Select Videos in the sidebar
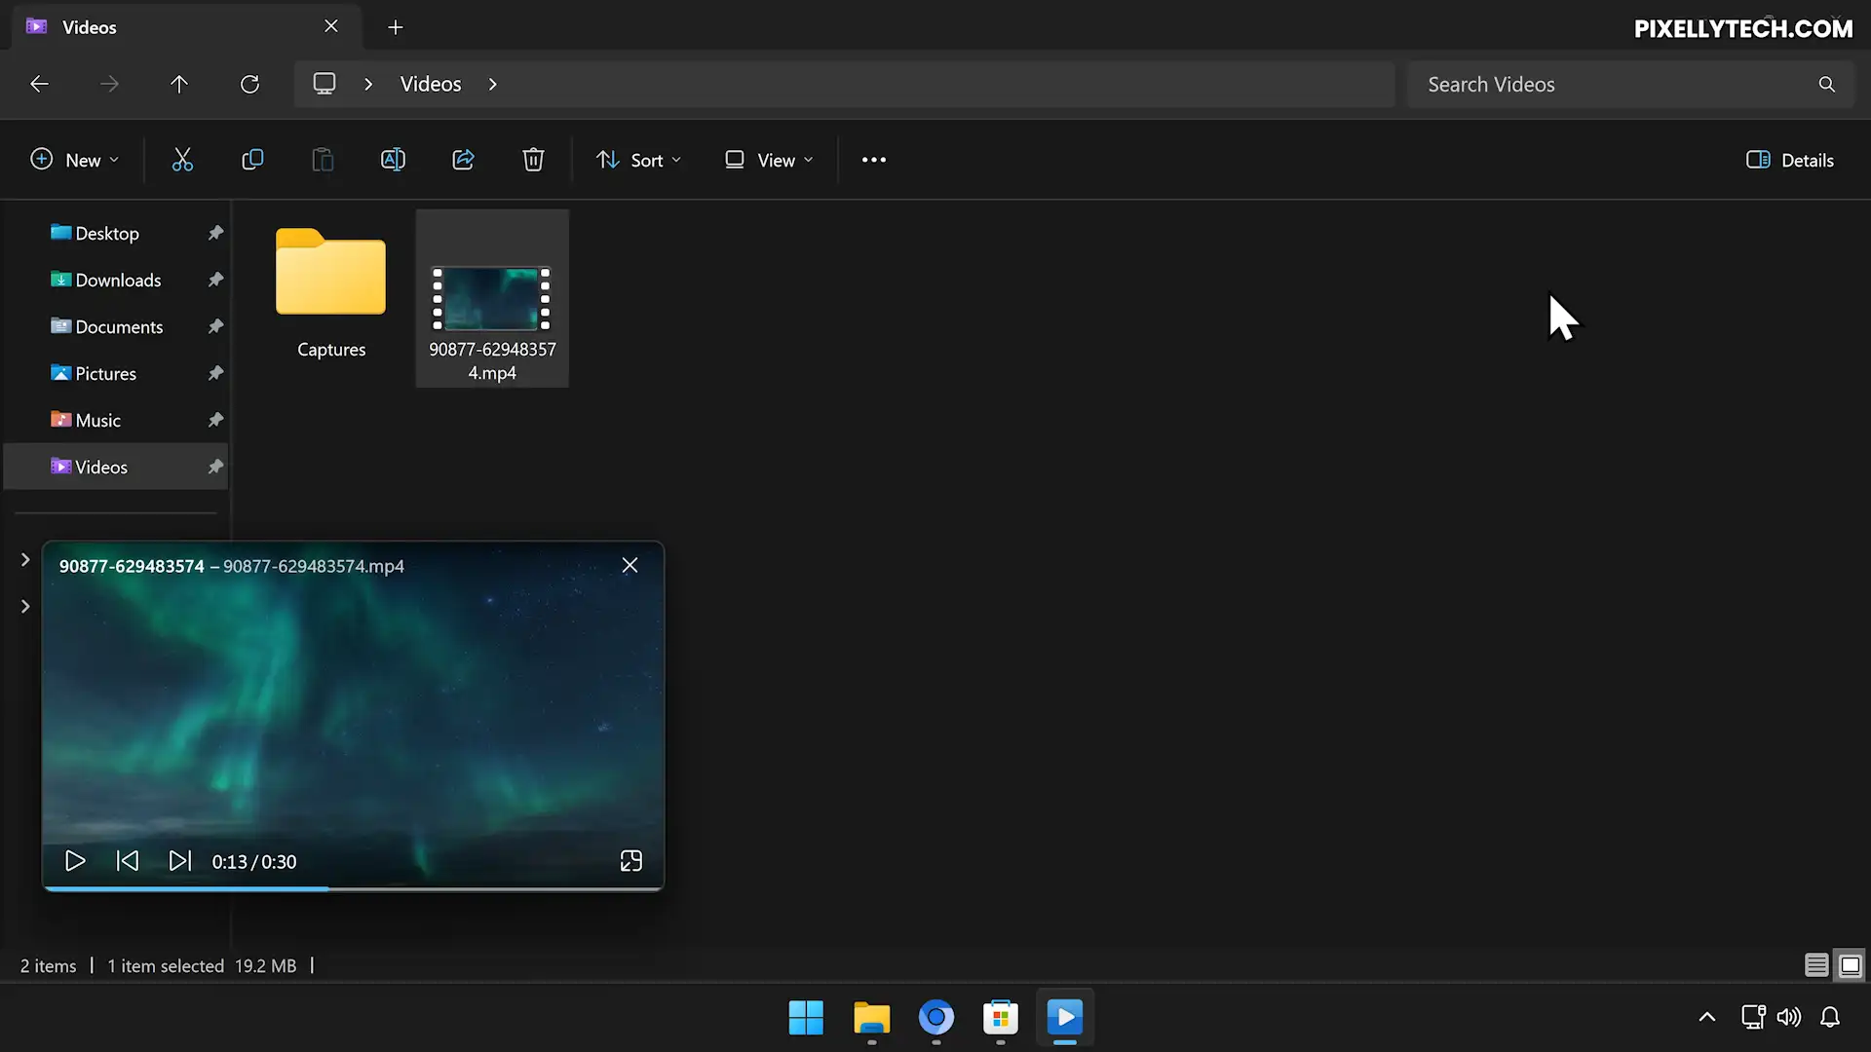 pyautogui.click(x=116, y=467)
